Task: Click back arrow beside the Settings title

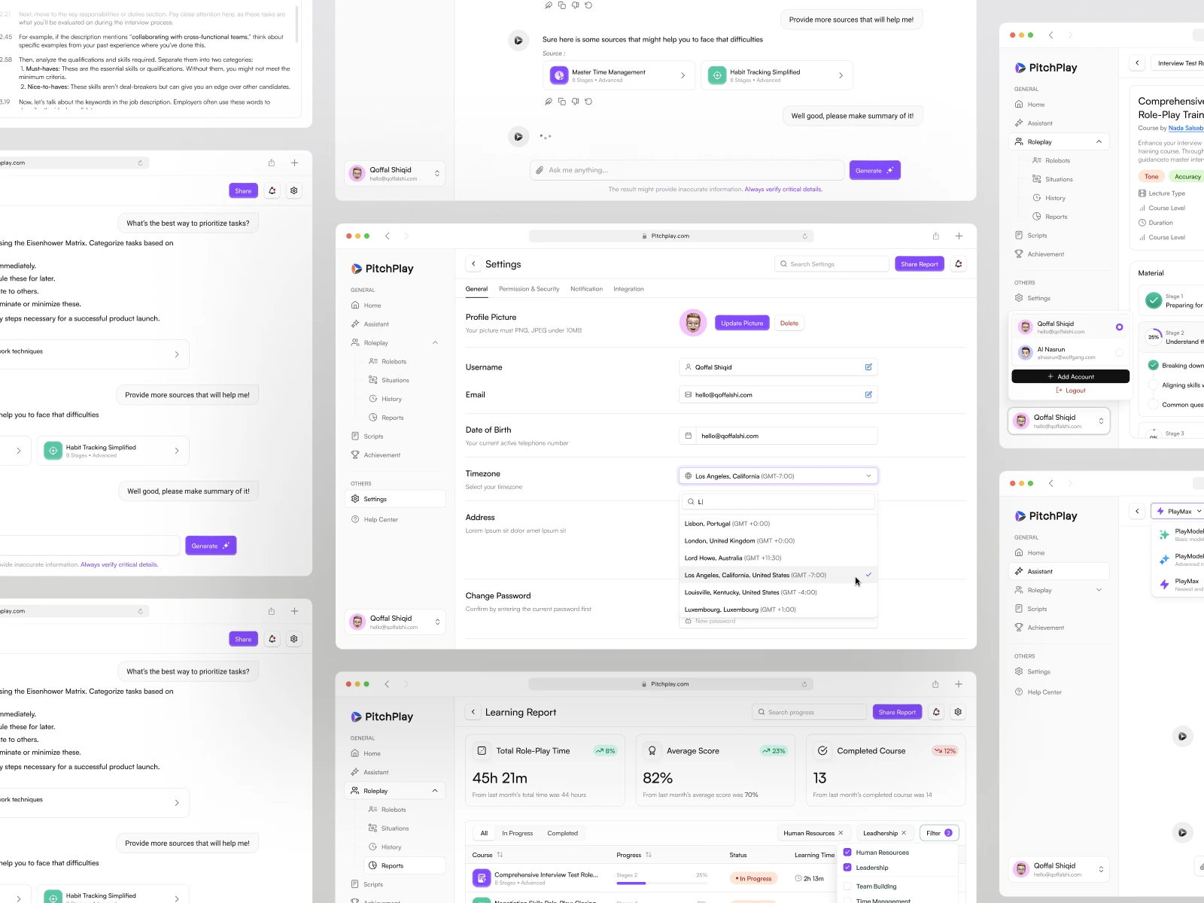Action: click(473, 264)
